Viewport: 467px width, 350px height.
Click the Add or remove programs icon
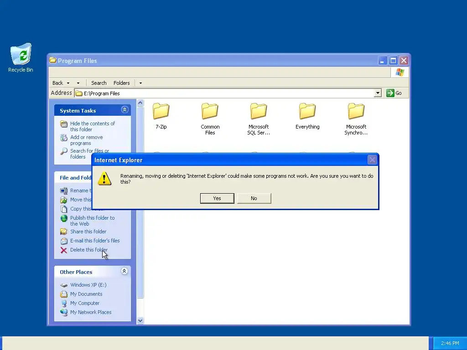coord(64,138)
